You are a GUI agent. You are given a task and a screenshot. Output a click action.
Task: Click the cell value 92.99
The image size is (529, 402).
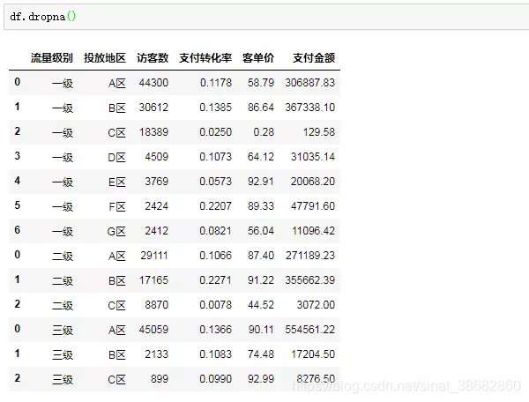click(261, 379)
